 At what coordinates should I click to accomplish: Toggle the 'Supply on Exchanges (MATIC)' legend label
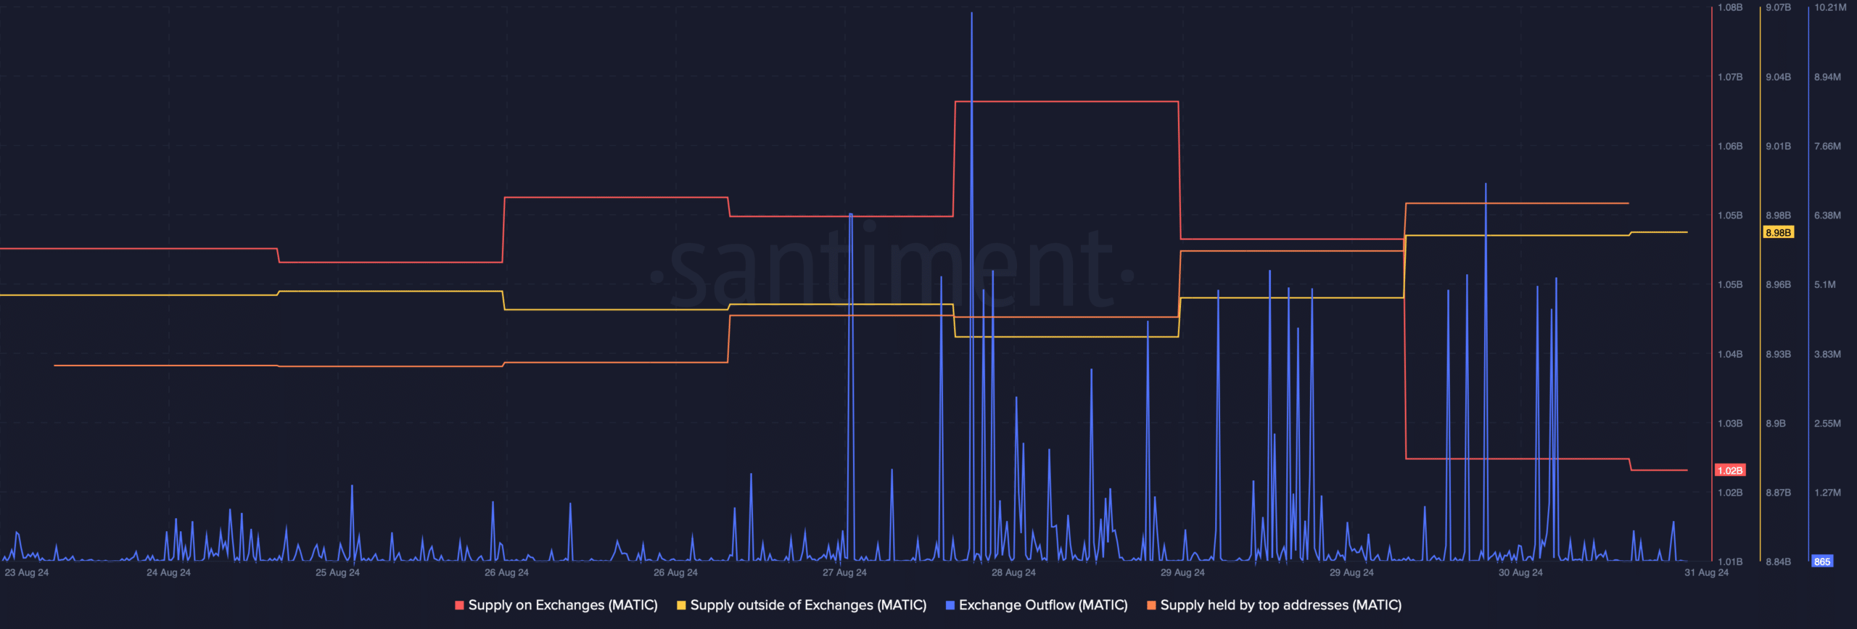tap(563, 605)
